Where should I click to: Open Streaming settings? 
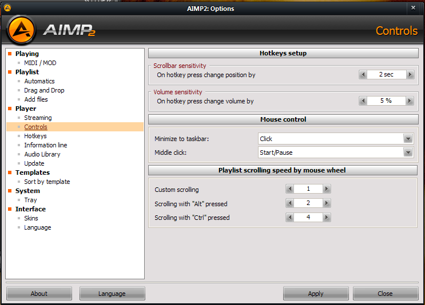tap(38, 118)
